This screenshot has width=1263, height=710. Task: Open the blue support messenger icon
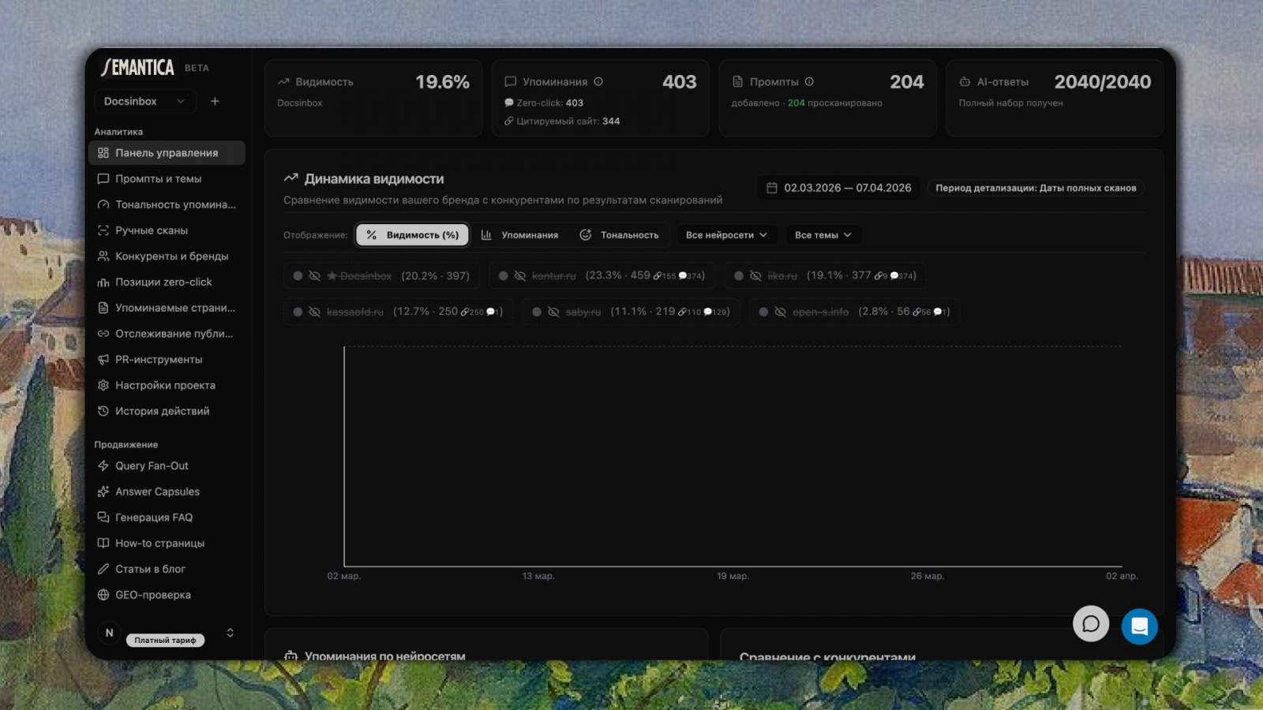click(1139, 626)
